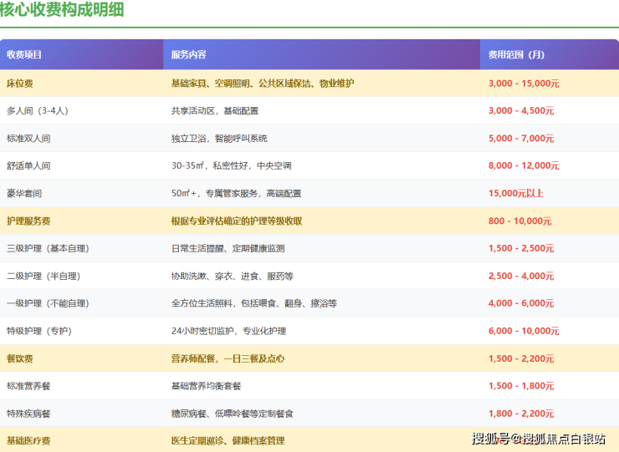This screenshot has height=452, width=619.
Task: Select the 收费项目 column header
Action: [x=24, y=55]
